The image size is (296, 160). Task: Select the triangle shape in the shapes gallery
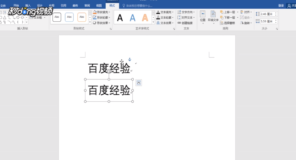(x=4, y=18)
